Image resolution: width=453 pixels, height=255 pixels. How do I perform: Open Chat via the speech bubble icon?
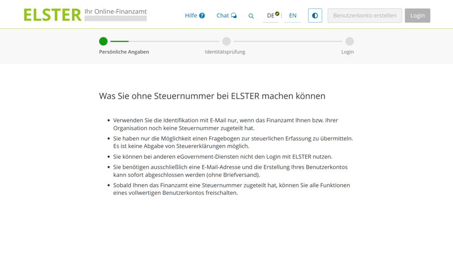tap(234, 16)
